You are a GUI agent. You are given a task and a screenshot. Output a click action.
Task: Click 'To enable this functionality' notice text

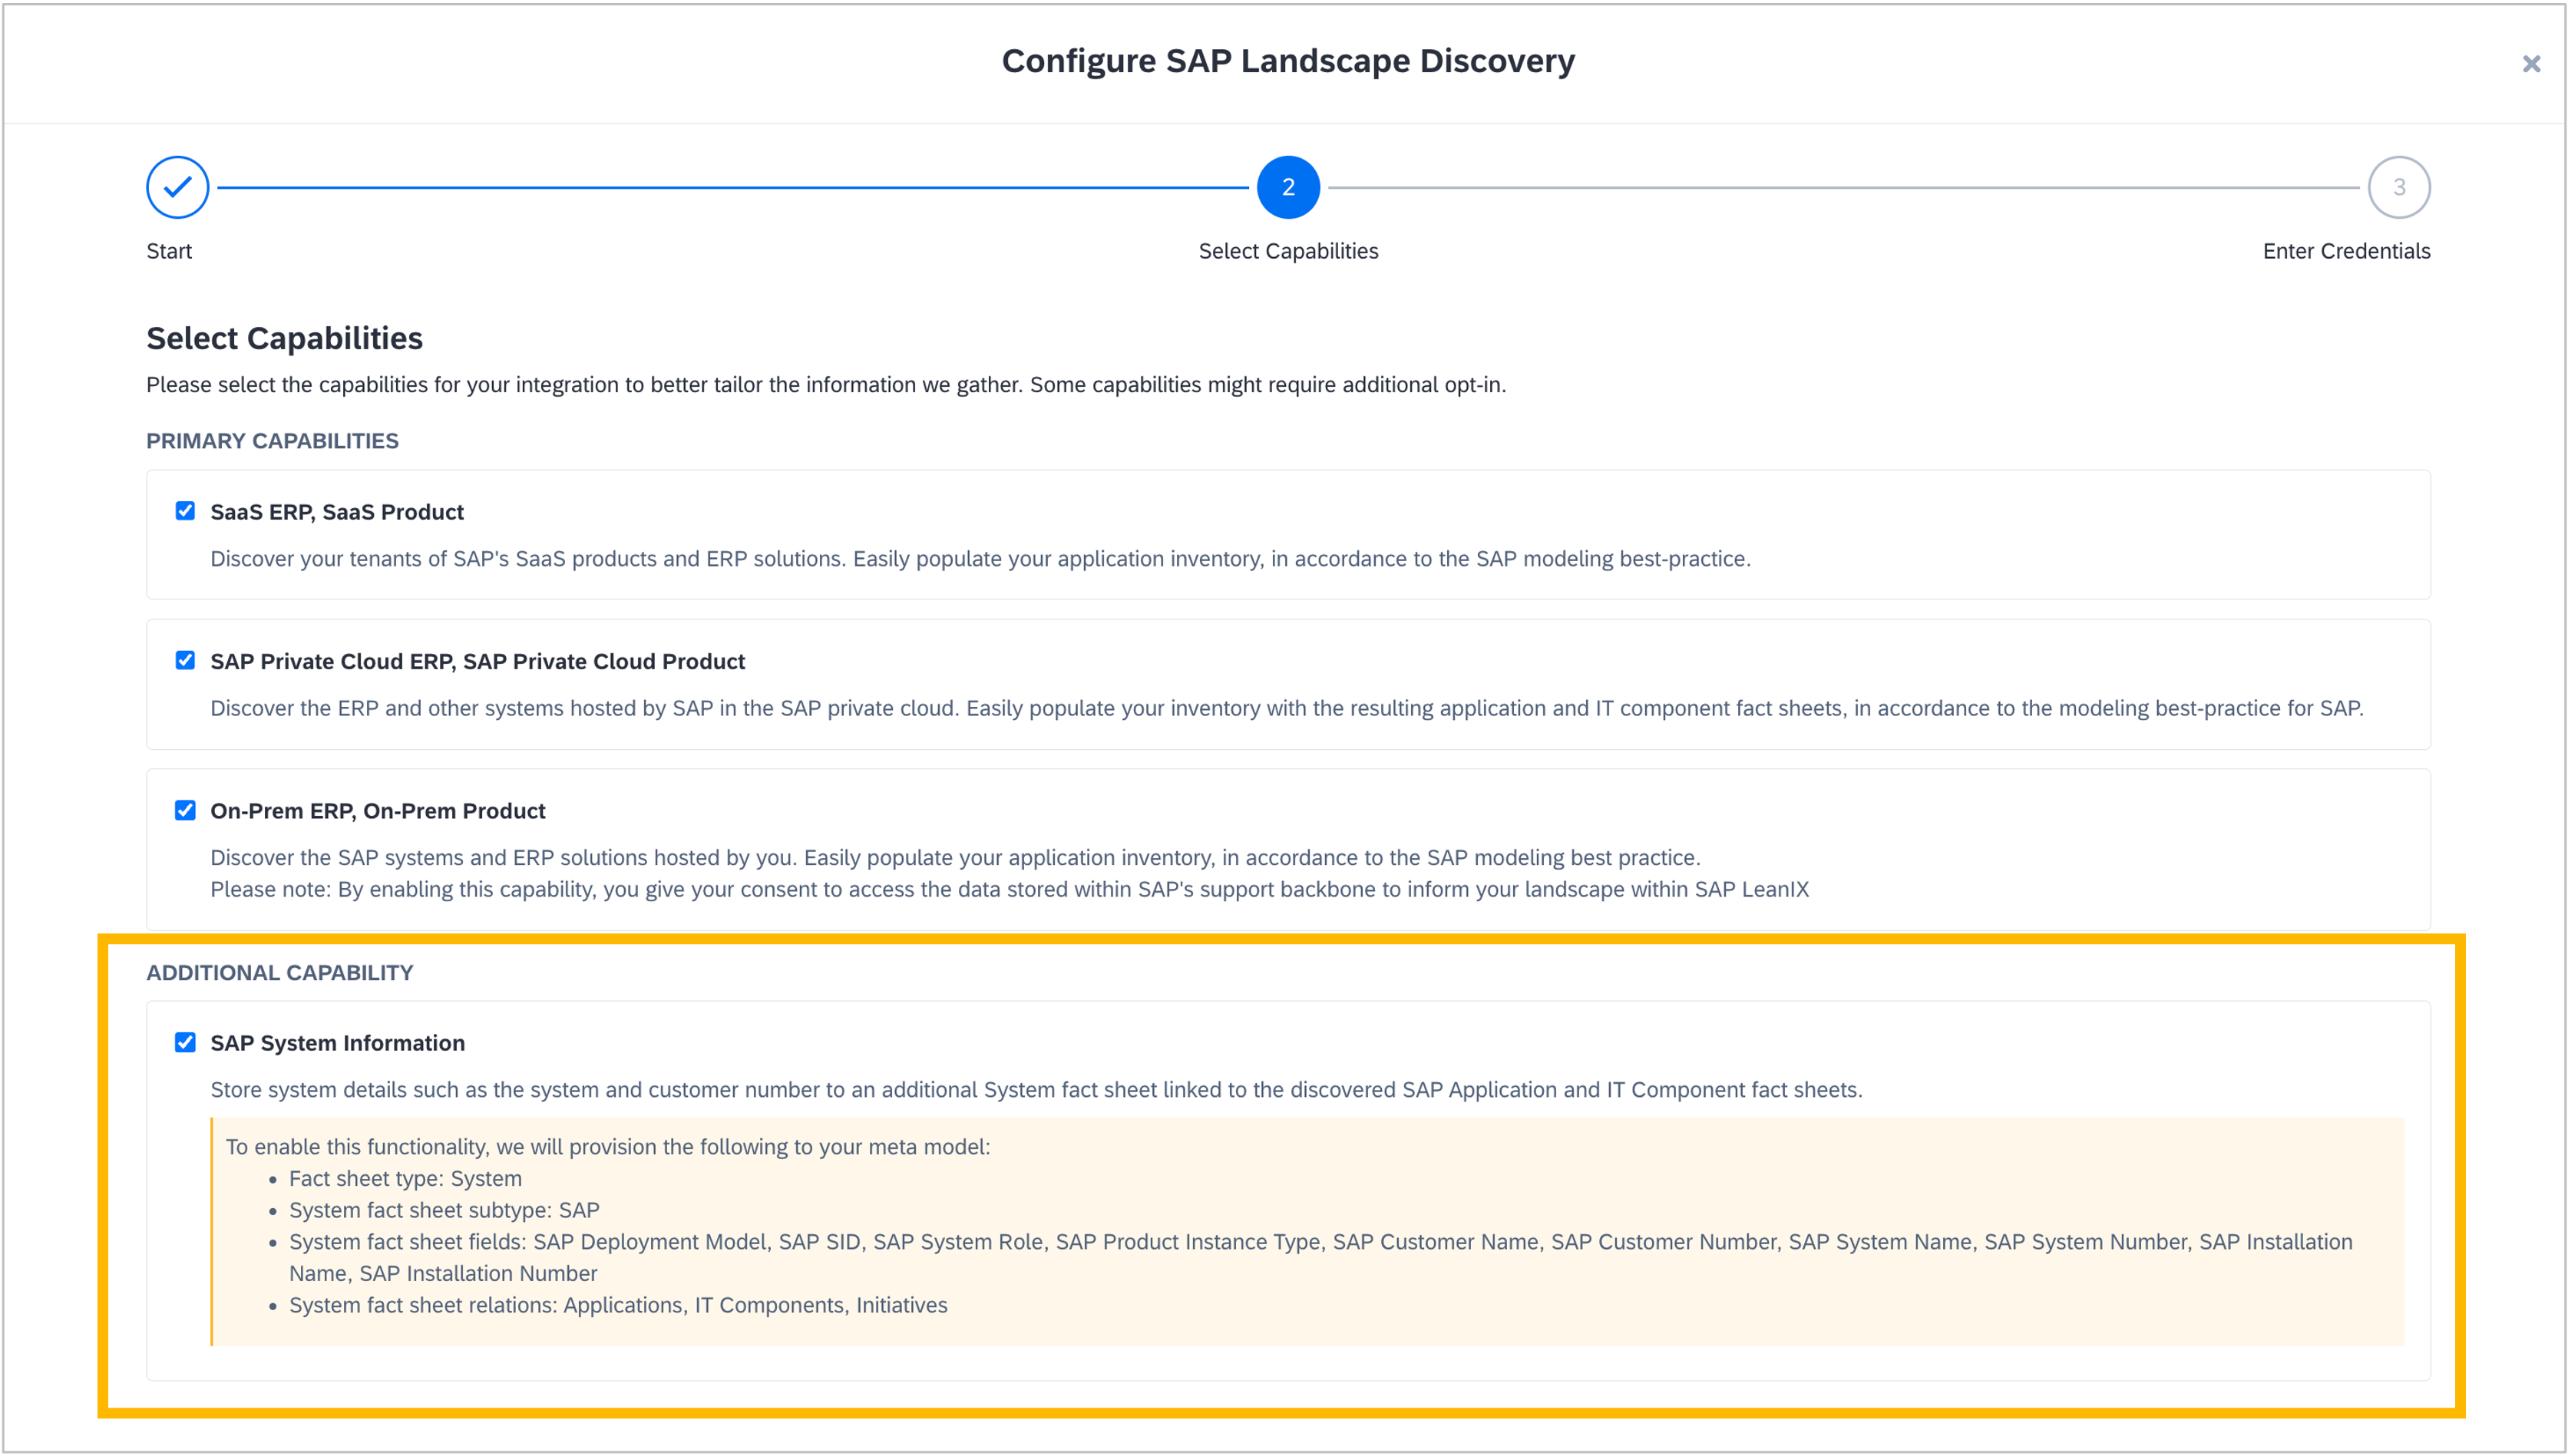tap(608, 1147)
